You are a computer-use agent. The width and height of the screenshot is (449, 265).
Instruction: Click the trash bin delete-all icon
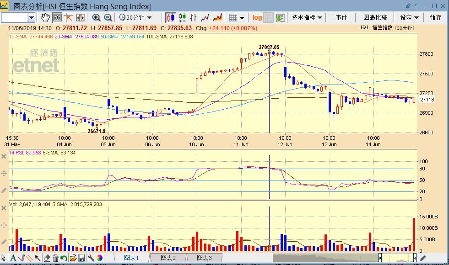[x=55, y=258]
